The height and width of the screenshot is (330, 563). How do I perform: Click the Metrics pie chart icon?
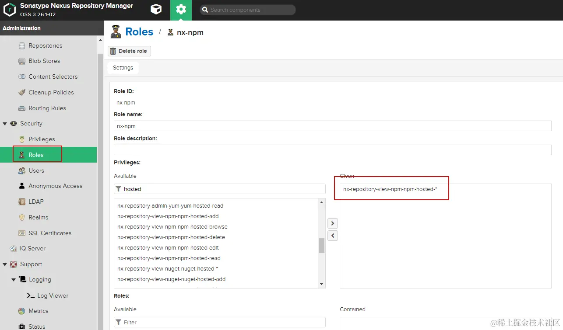22,311
